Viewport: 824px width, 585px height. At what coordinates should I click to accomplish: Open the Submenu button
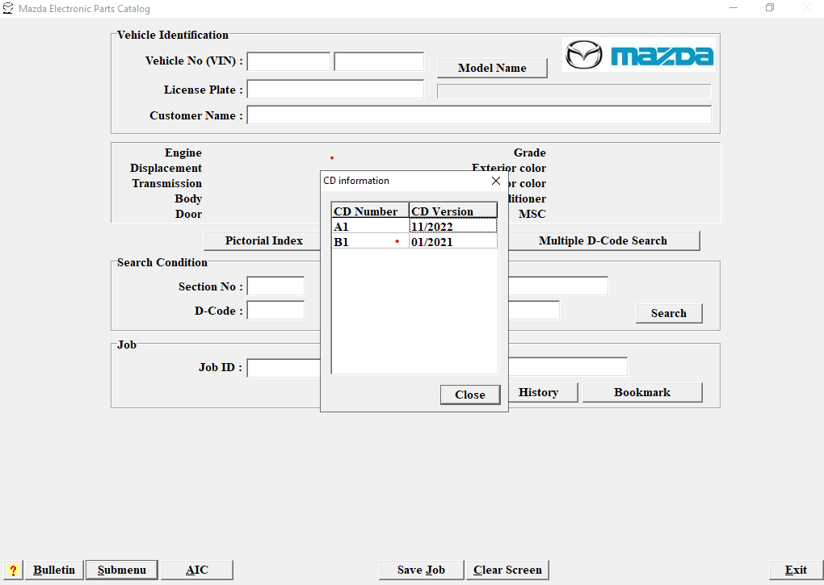click(x=121, y=570)
